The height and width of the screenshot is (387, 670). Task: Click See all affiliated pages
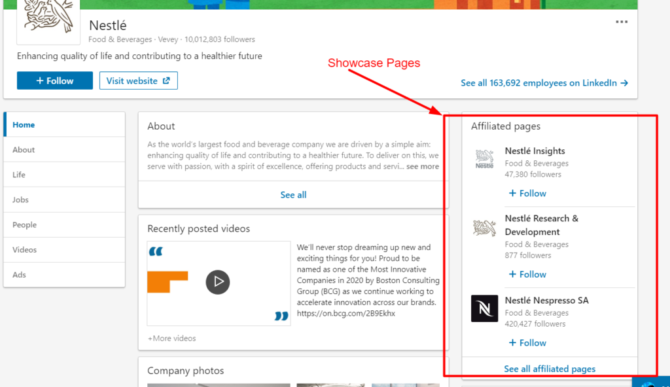(x=550, y=369)
